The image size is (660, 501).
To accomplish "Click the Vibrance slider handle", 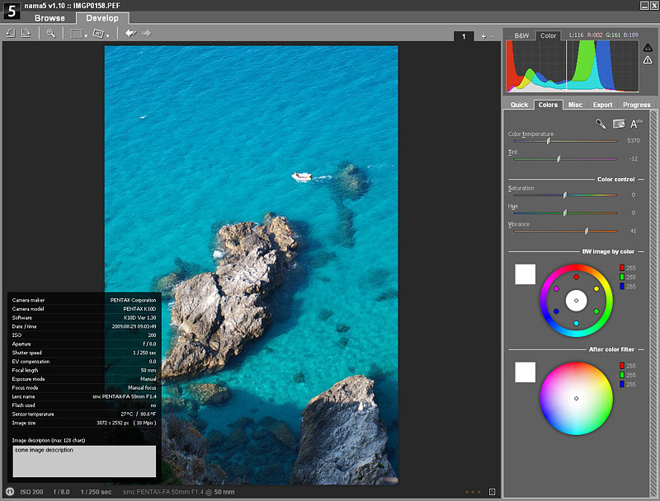I will (587, 231).
